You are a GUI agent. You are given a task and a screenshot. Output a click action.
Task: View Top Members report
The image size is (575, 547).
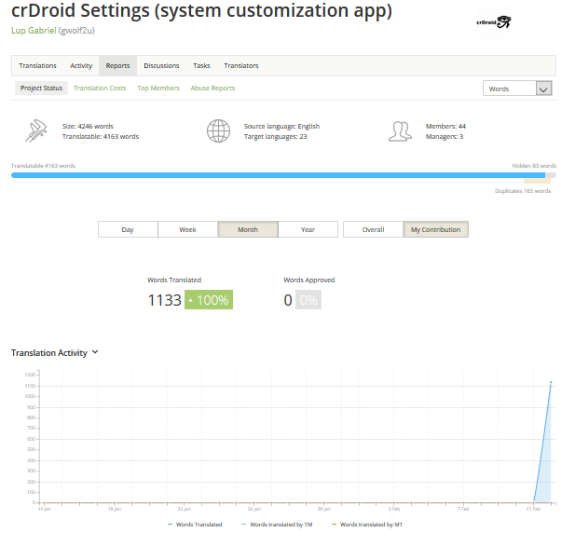158,88
